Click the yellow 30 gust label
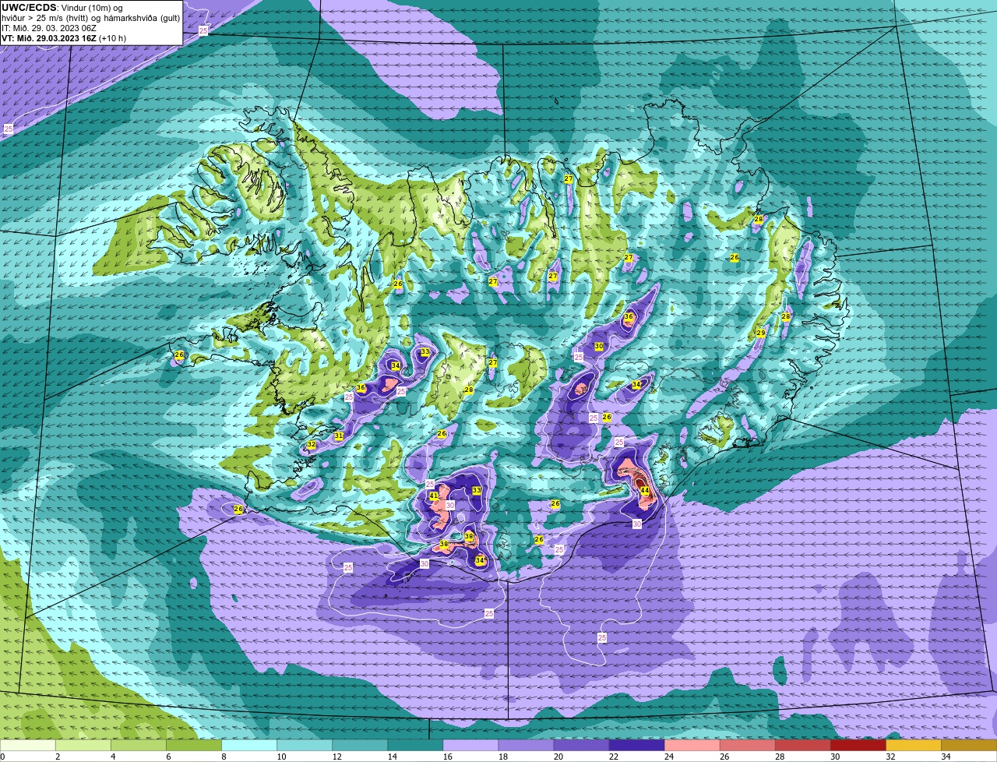Screen dimensions: 997x762 pos(599,346)
